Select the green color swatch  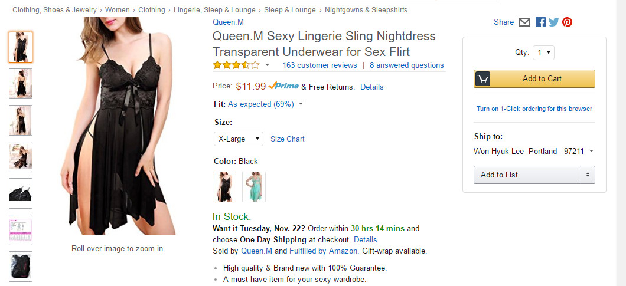tap(254, 187)
